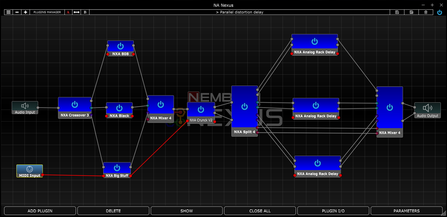Screen dimensions: 447x217
Task: Click the red MIDI output port on MIDI Input
Action: (43, 175)
